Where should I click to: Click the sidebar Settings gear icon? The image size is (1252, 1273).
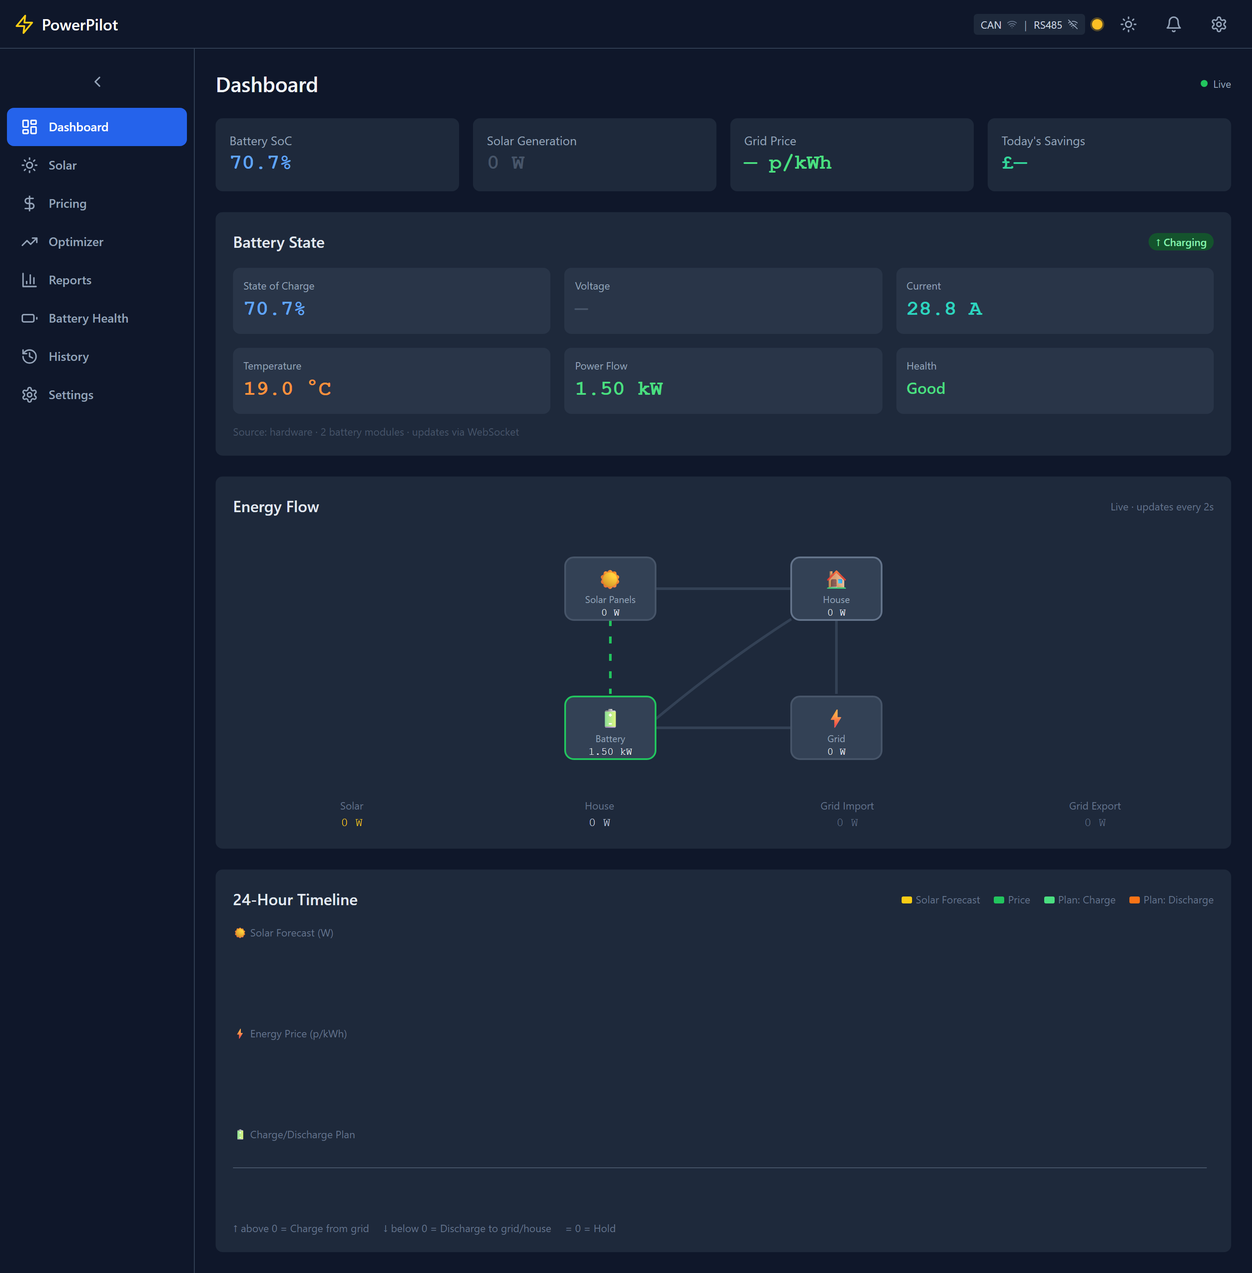pos(30,394)
